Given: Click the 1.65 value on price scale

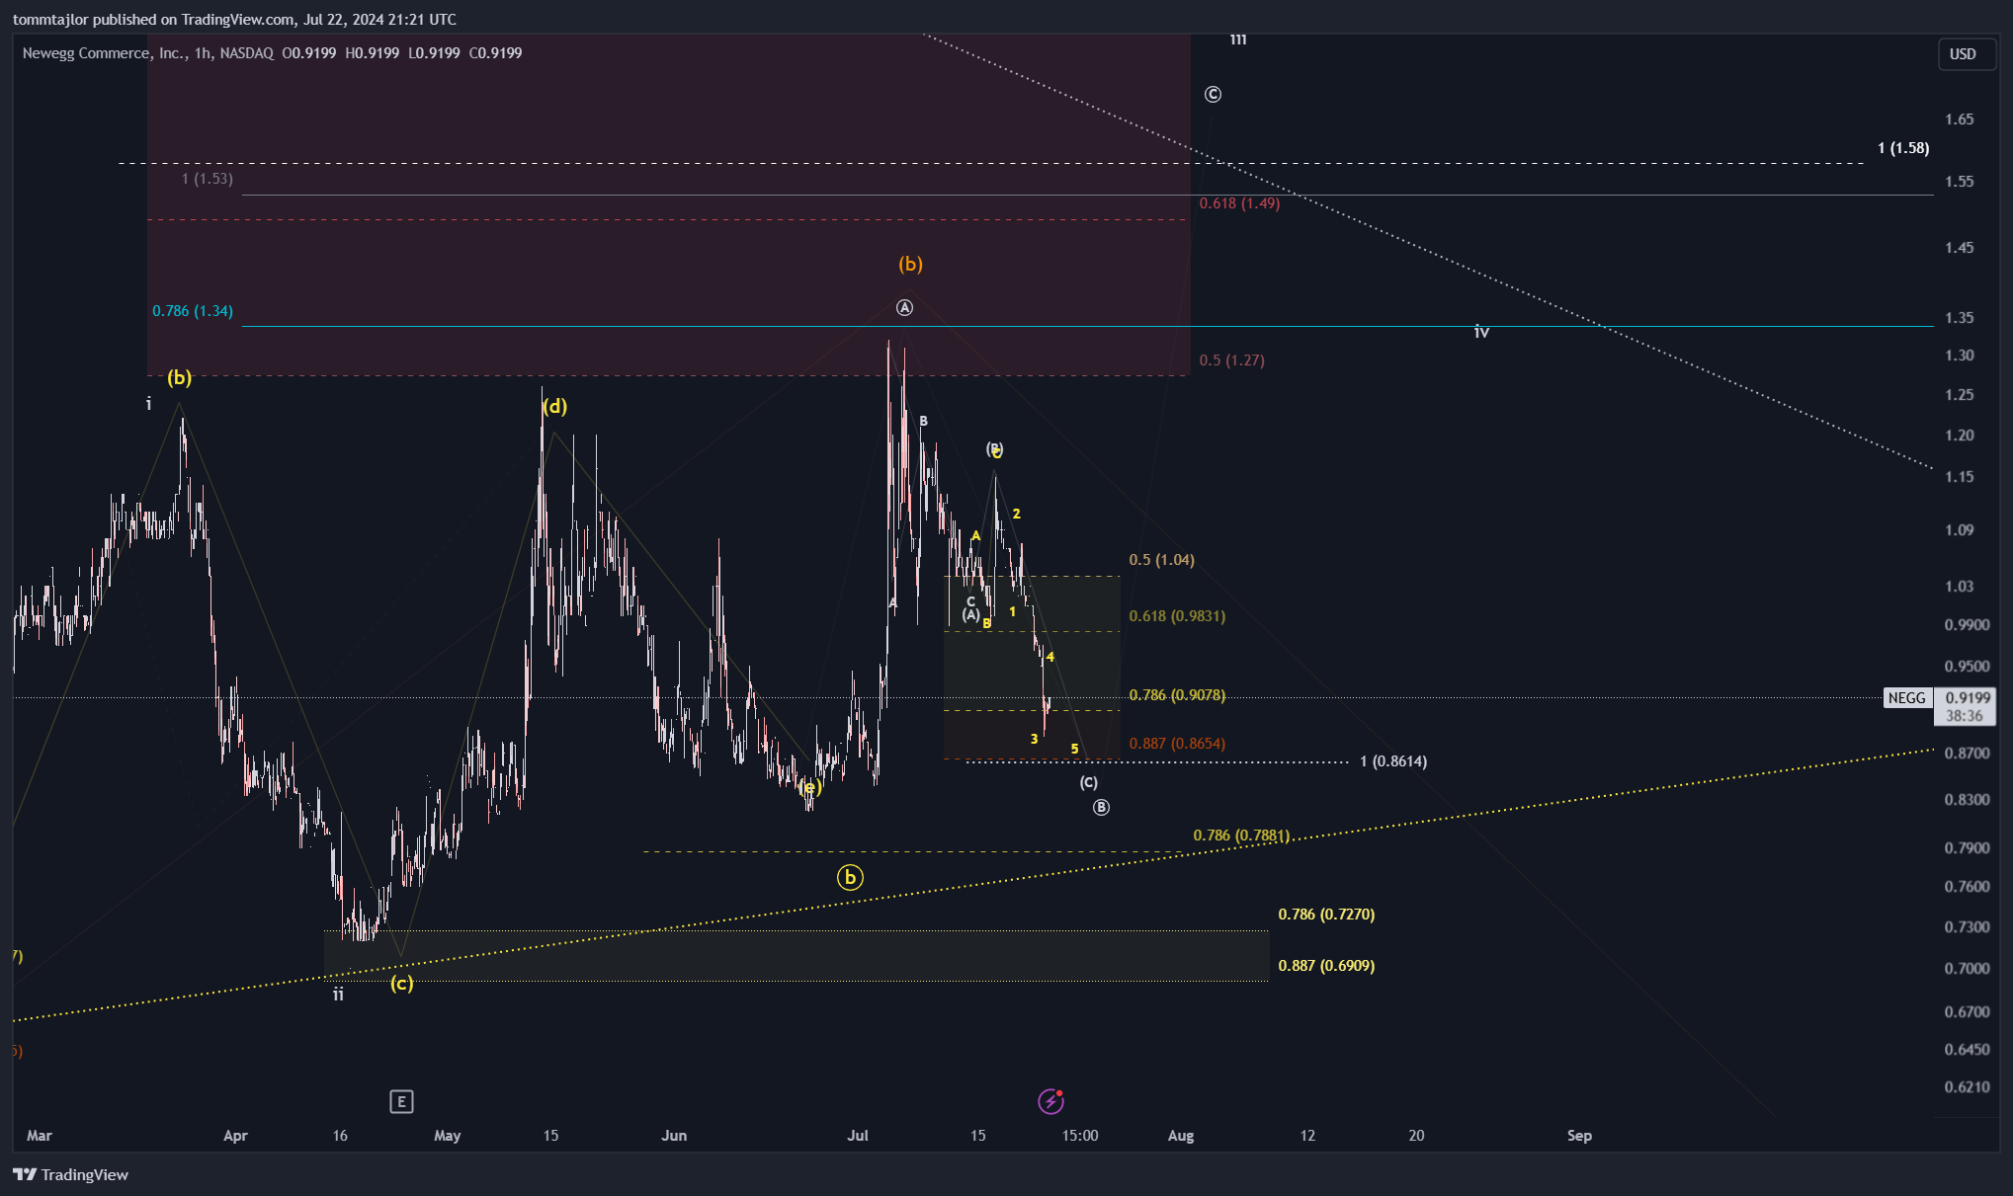Looking at the screenshot, I should coord(1960,120).
